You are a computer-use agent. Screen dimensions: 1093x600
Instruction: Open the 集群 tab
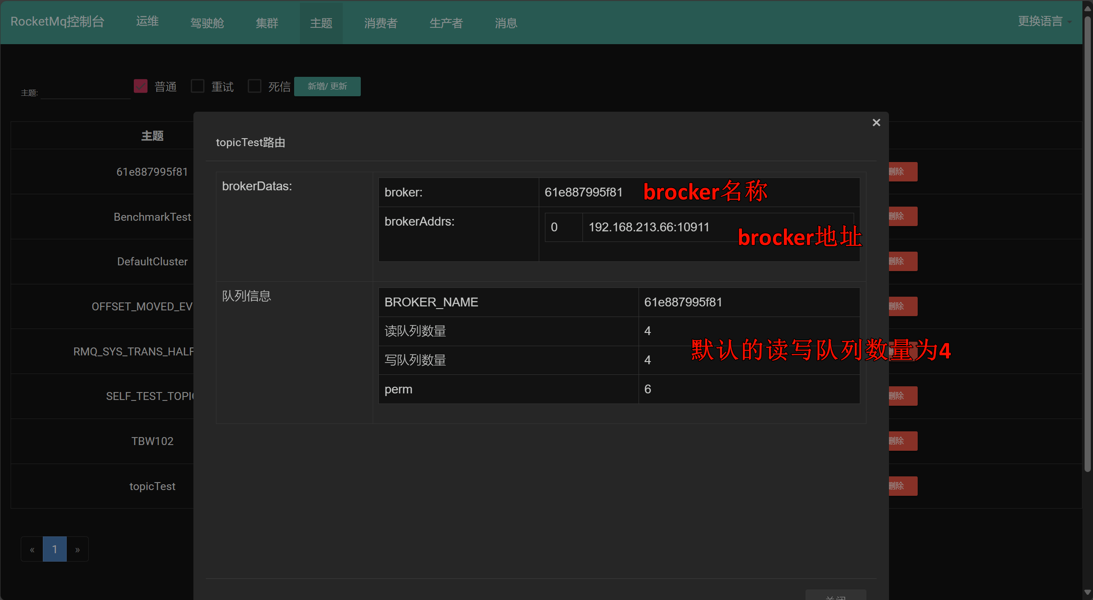click(x=267, y=23)
